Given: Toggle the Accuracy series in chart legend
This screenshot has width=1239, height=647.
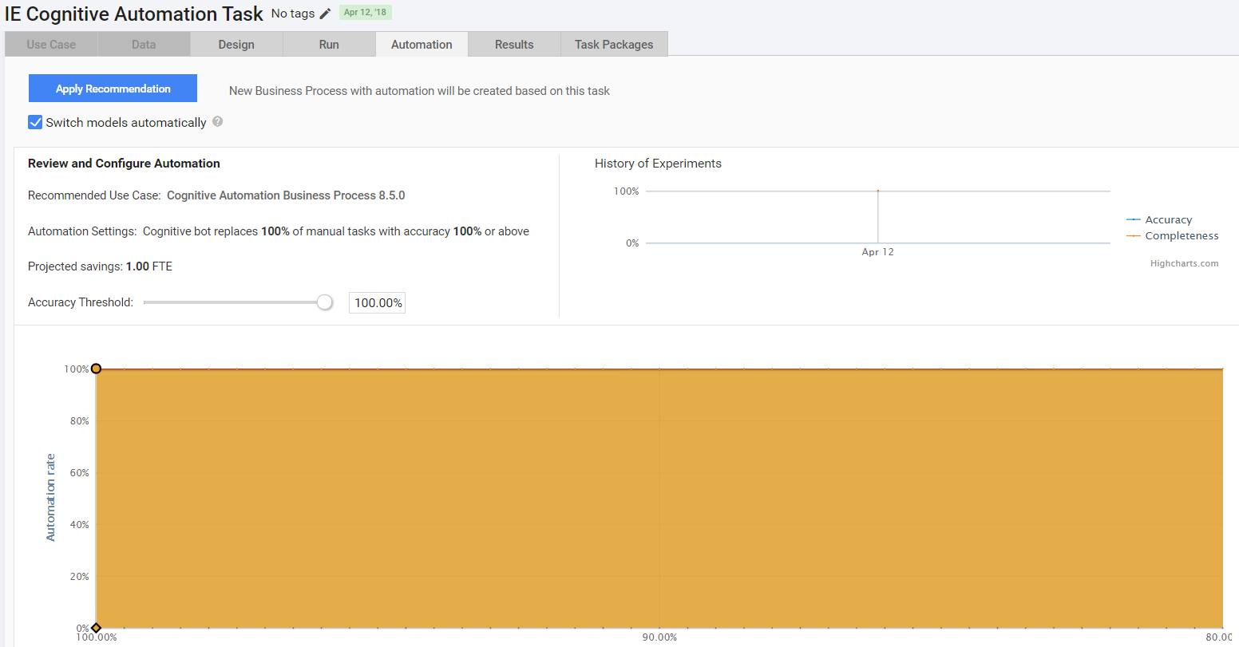Looking at the screenshot, I should tap(1159, 219).
